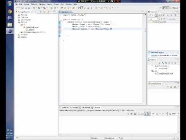The height and width of the screenshot is (140, 186).
Task: Clear the Console with the clear icon
Action: pyautogui.click(x=139, y=114)
